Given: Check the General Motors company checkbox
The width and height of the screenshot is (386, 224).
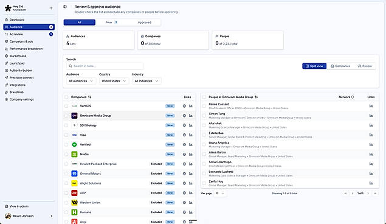Looking at the screenshot, I should [x=66, y=173].
